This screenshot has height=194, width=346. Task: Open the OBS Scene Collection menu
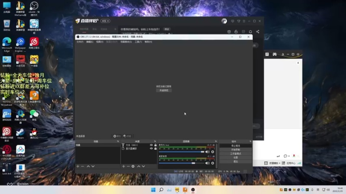click(x=126, y=42)
